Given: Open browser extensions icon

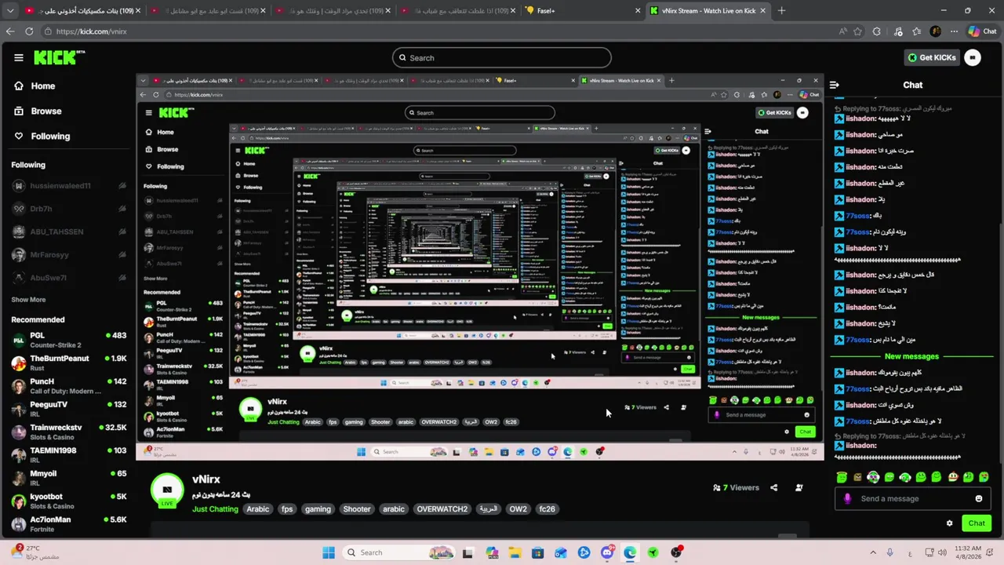Looking at the screenshot, I should (877, 31).
